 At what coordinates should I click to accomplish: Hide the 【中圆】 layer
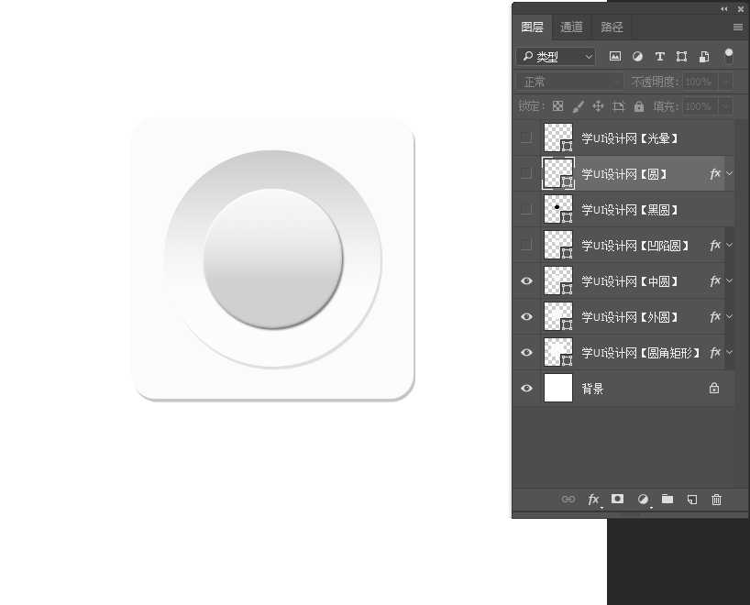(x=526, y=281)
